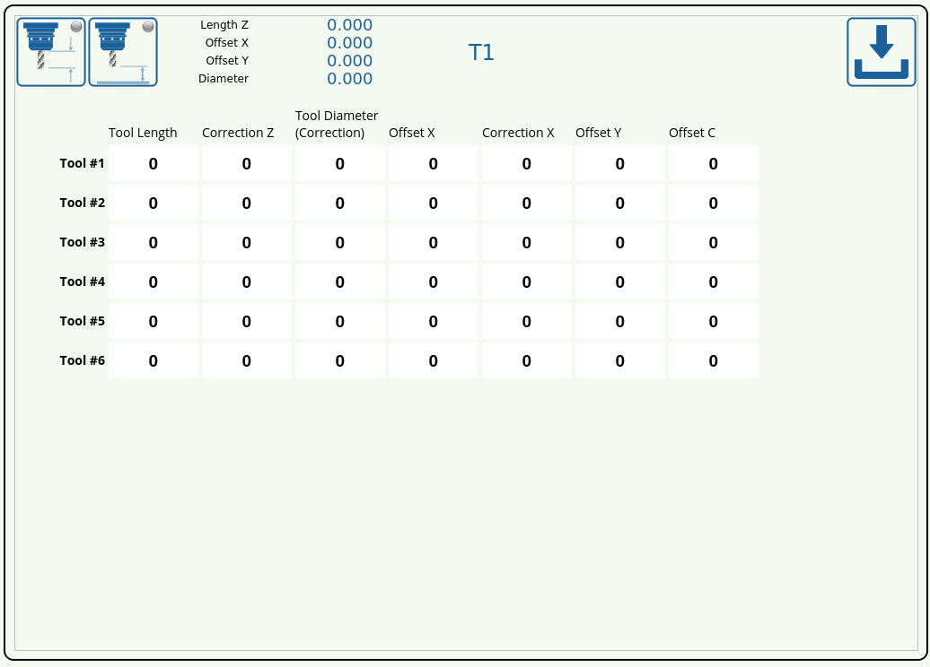Toggle the second spindle button with table line
Viewport: 930px width, 667px height.
tap(123, 52)
